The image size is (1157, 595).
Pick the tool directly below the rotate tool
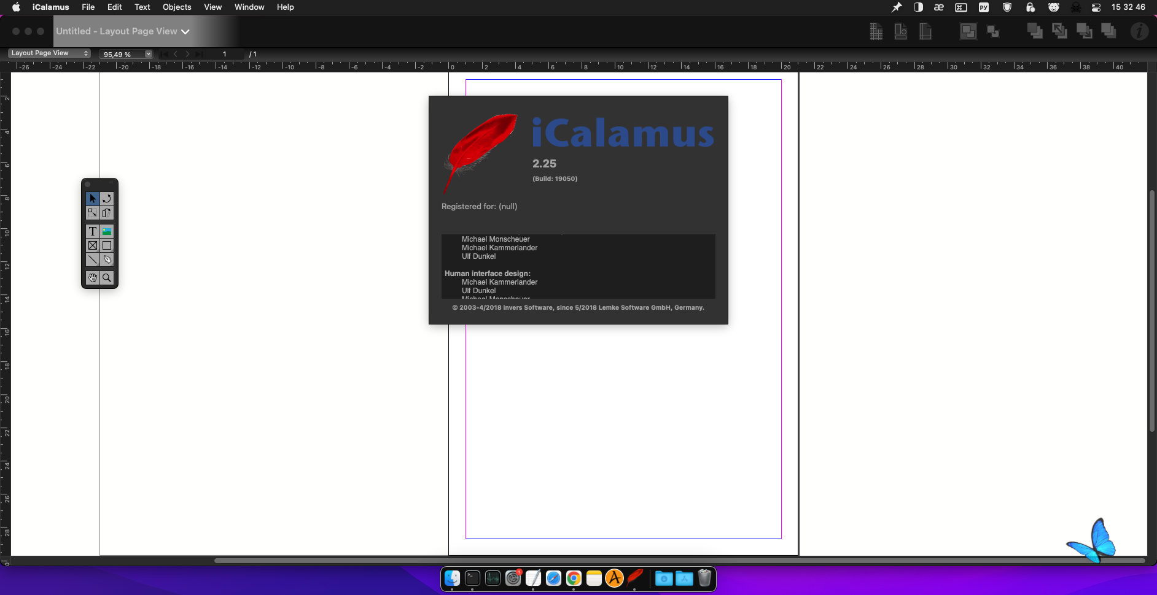coord(107,213)
